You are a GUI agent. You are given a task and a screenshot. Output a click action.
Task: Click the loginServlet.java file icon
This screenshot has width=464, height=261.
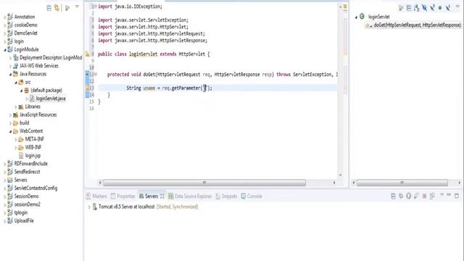pos(32,99)
